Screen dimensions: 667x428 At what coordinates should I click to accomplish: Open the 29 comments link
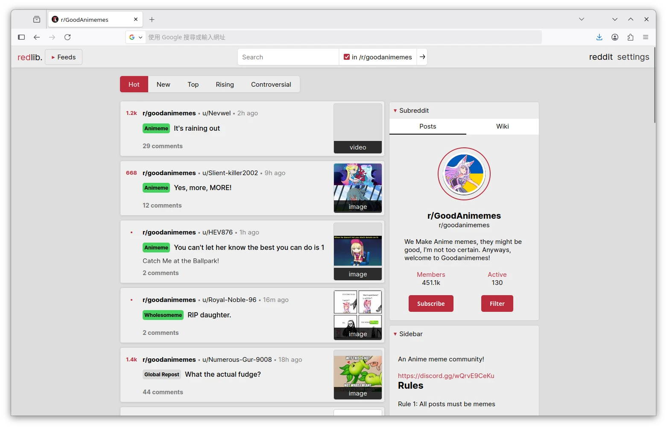[x=163, y=146]
